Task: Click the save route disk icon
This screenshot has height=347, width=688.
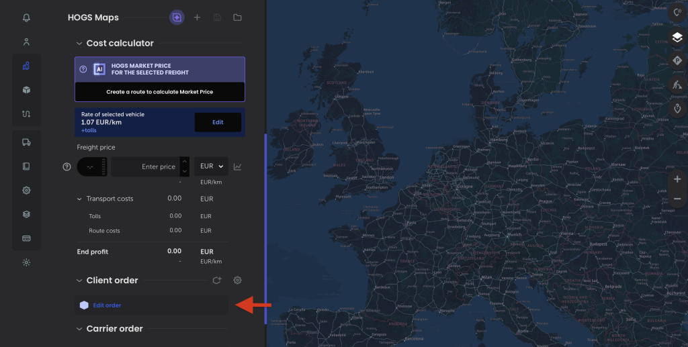Action: tap(217, 17)
